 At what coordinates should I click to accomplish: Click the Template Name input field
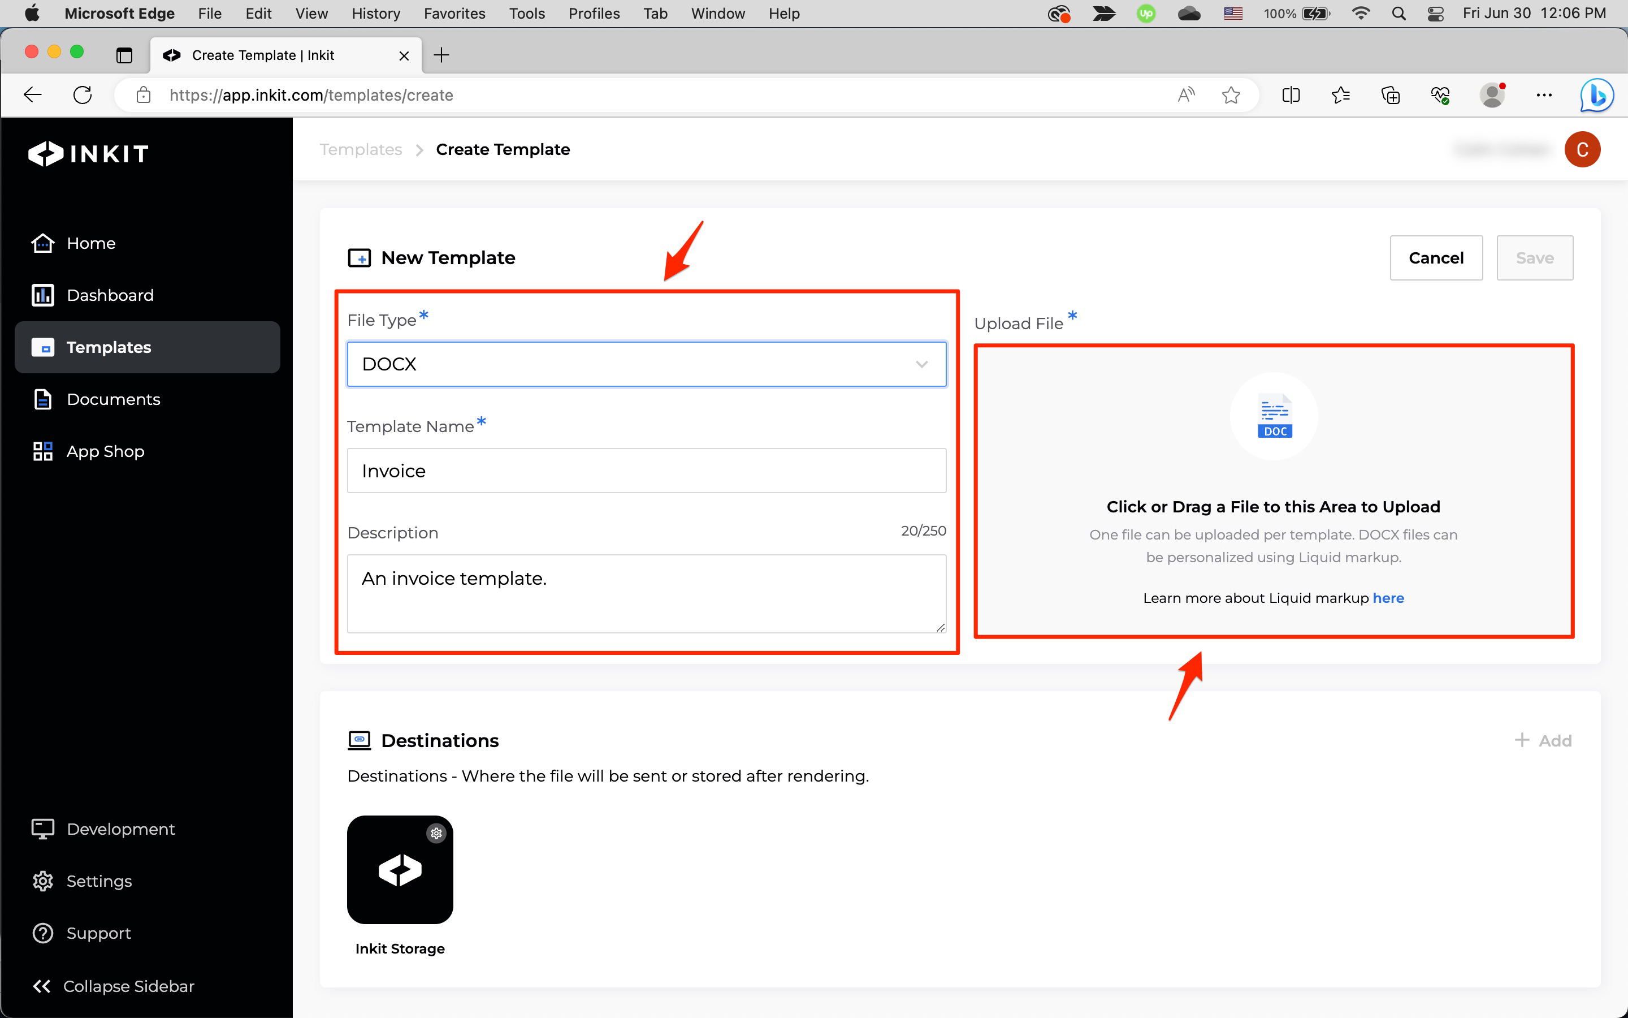click(x=646, y=471)
